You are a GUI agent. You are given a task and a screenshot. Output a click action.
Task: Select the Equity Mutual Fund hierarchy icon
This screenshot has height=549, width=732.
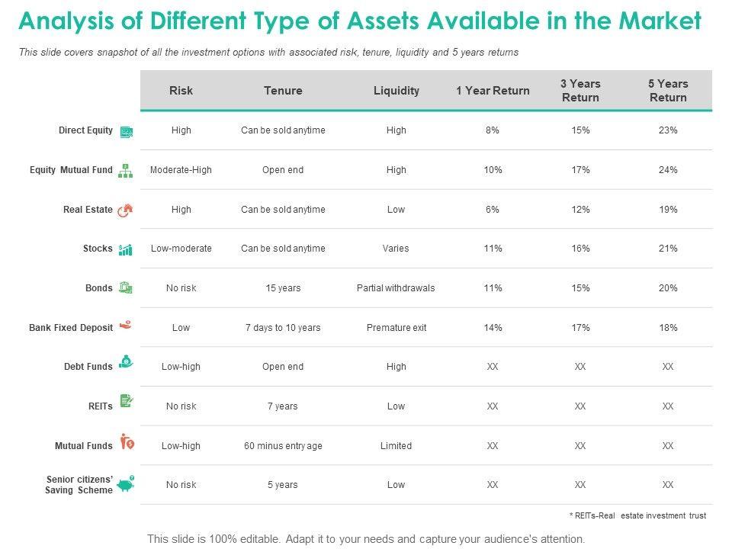(x=126, y=171)
